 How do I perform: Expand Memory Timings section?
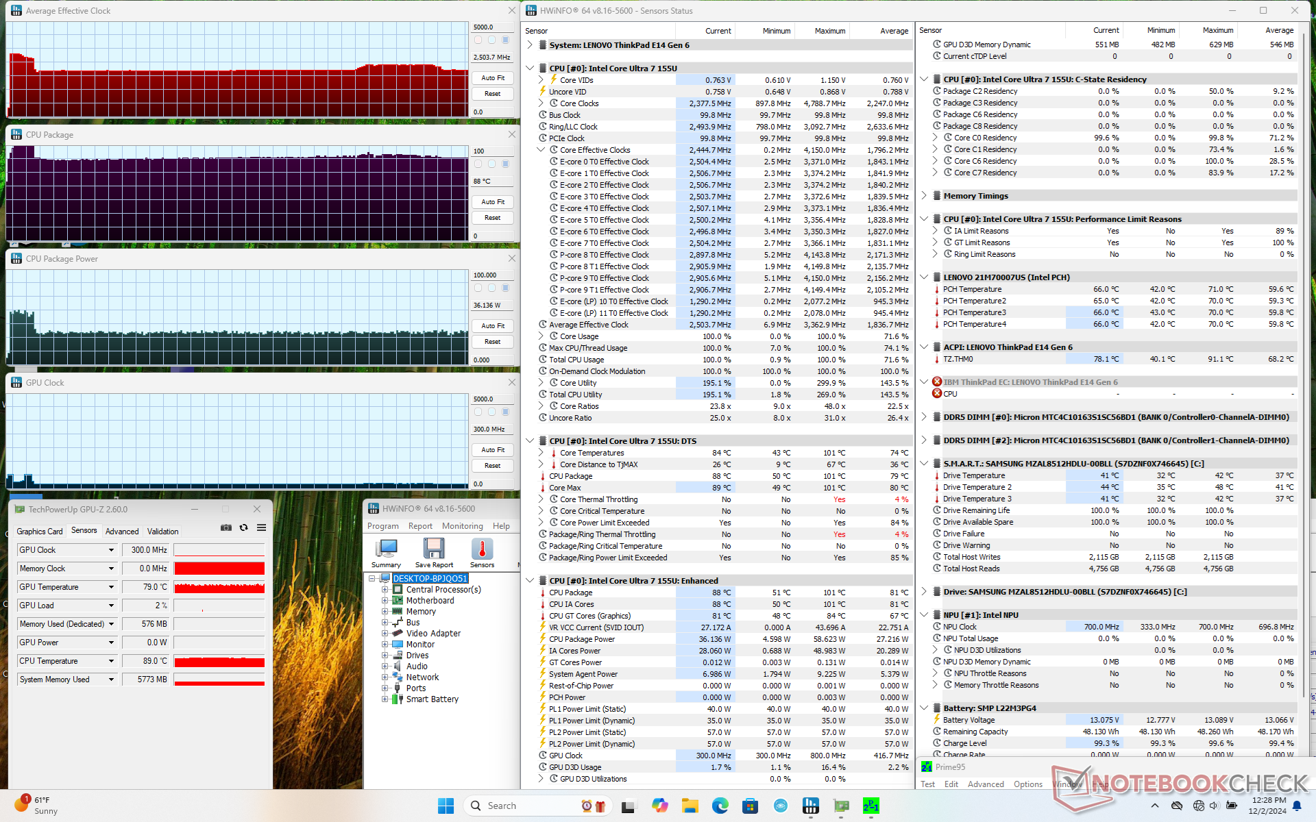click(x=924, y=195)
